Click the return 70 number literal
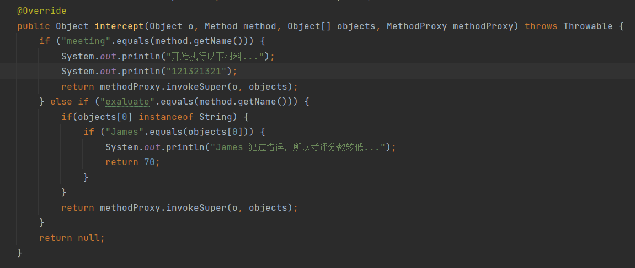The image size is (635, 268). 150,162
